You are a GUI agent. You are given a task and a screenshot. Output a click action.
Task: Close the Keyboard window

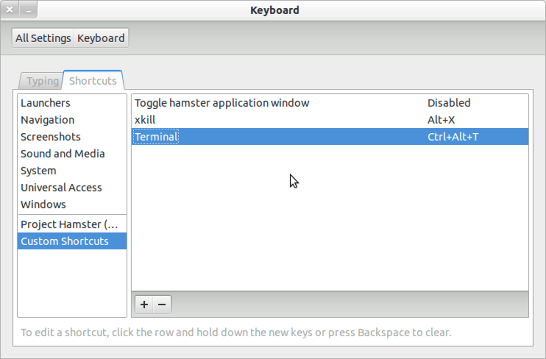tap(10, 10)
